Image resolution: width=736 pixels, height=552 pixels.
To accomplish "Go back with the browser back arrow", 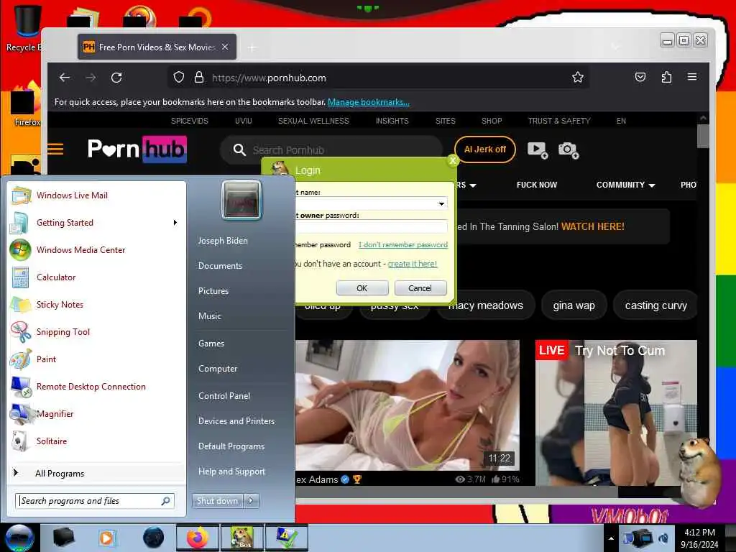I will pos(65,78).
